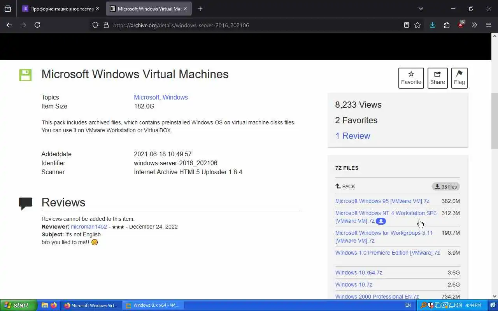
Task: Share this archive item
Action: pos(437,78)
